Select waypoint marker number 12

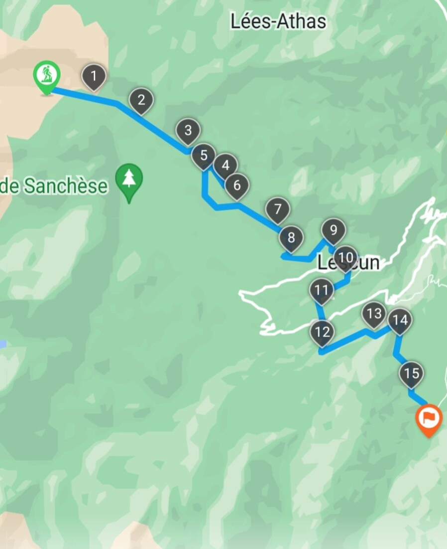(x=322, y=333)
